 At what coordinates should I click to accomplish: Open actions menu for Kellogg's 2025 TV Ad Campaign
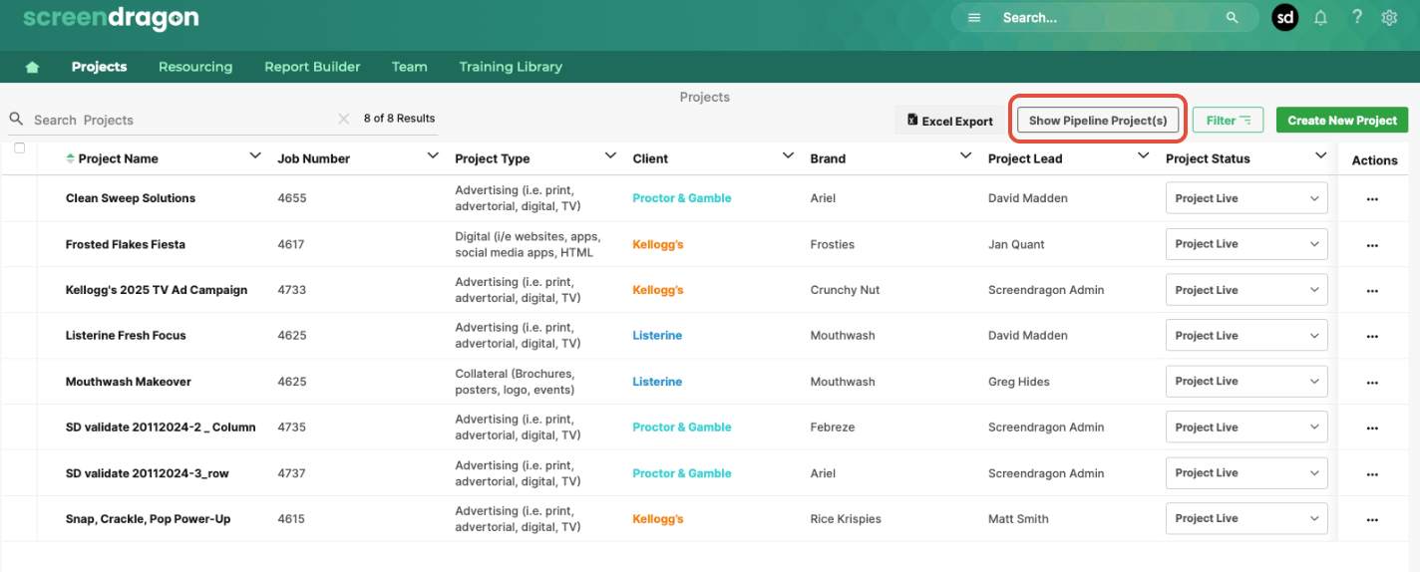point(1372,290)
